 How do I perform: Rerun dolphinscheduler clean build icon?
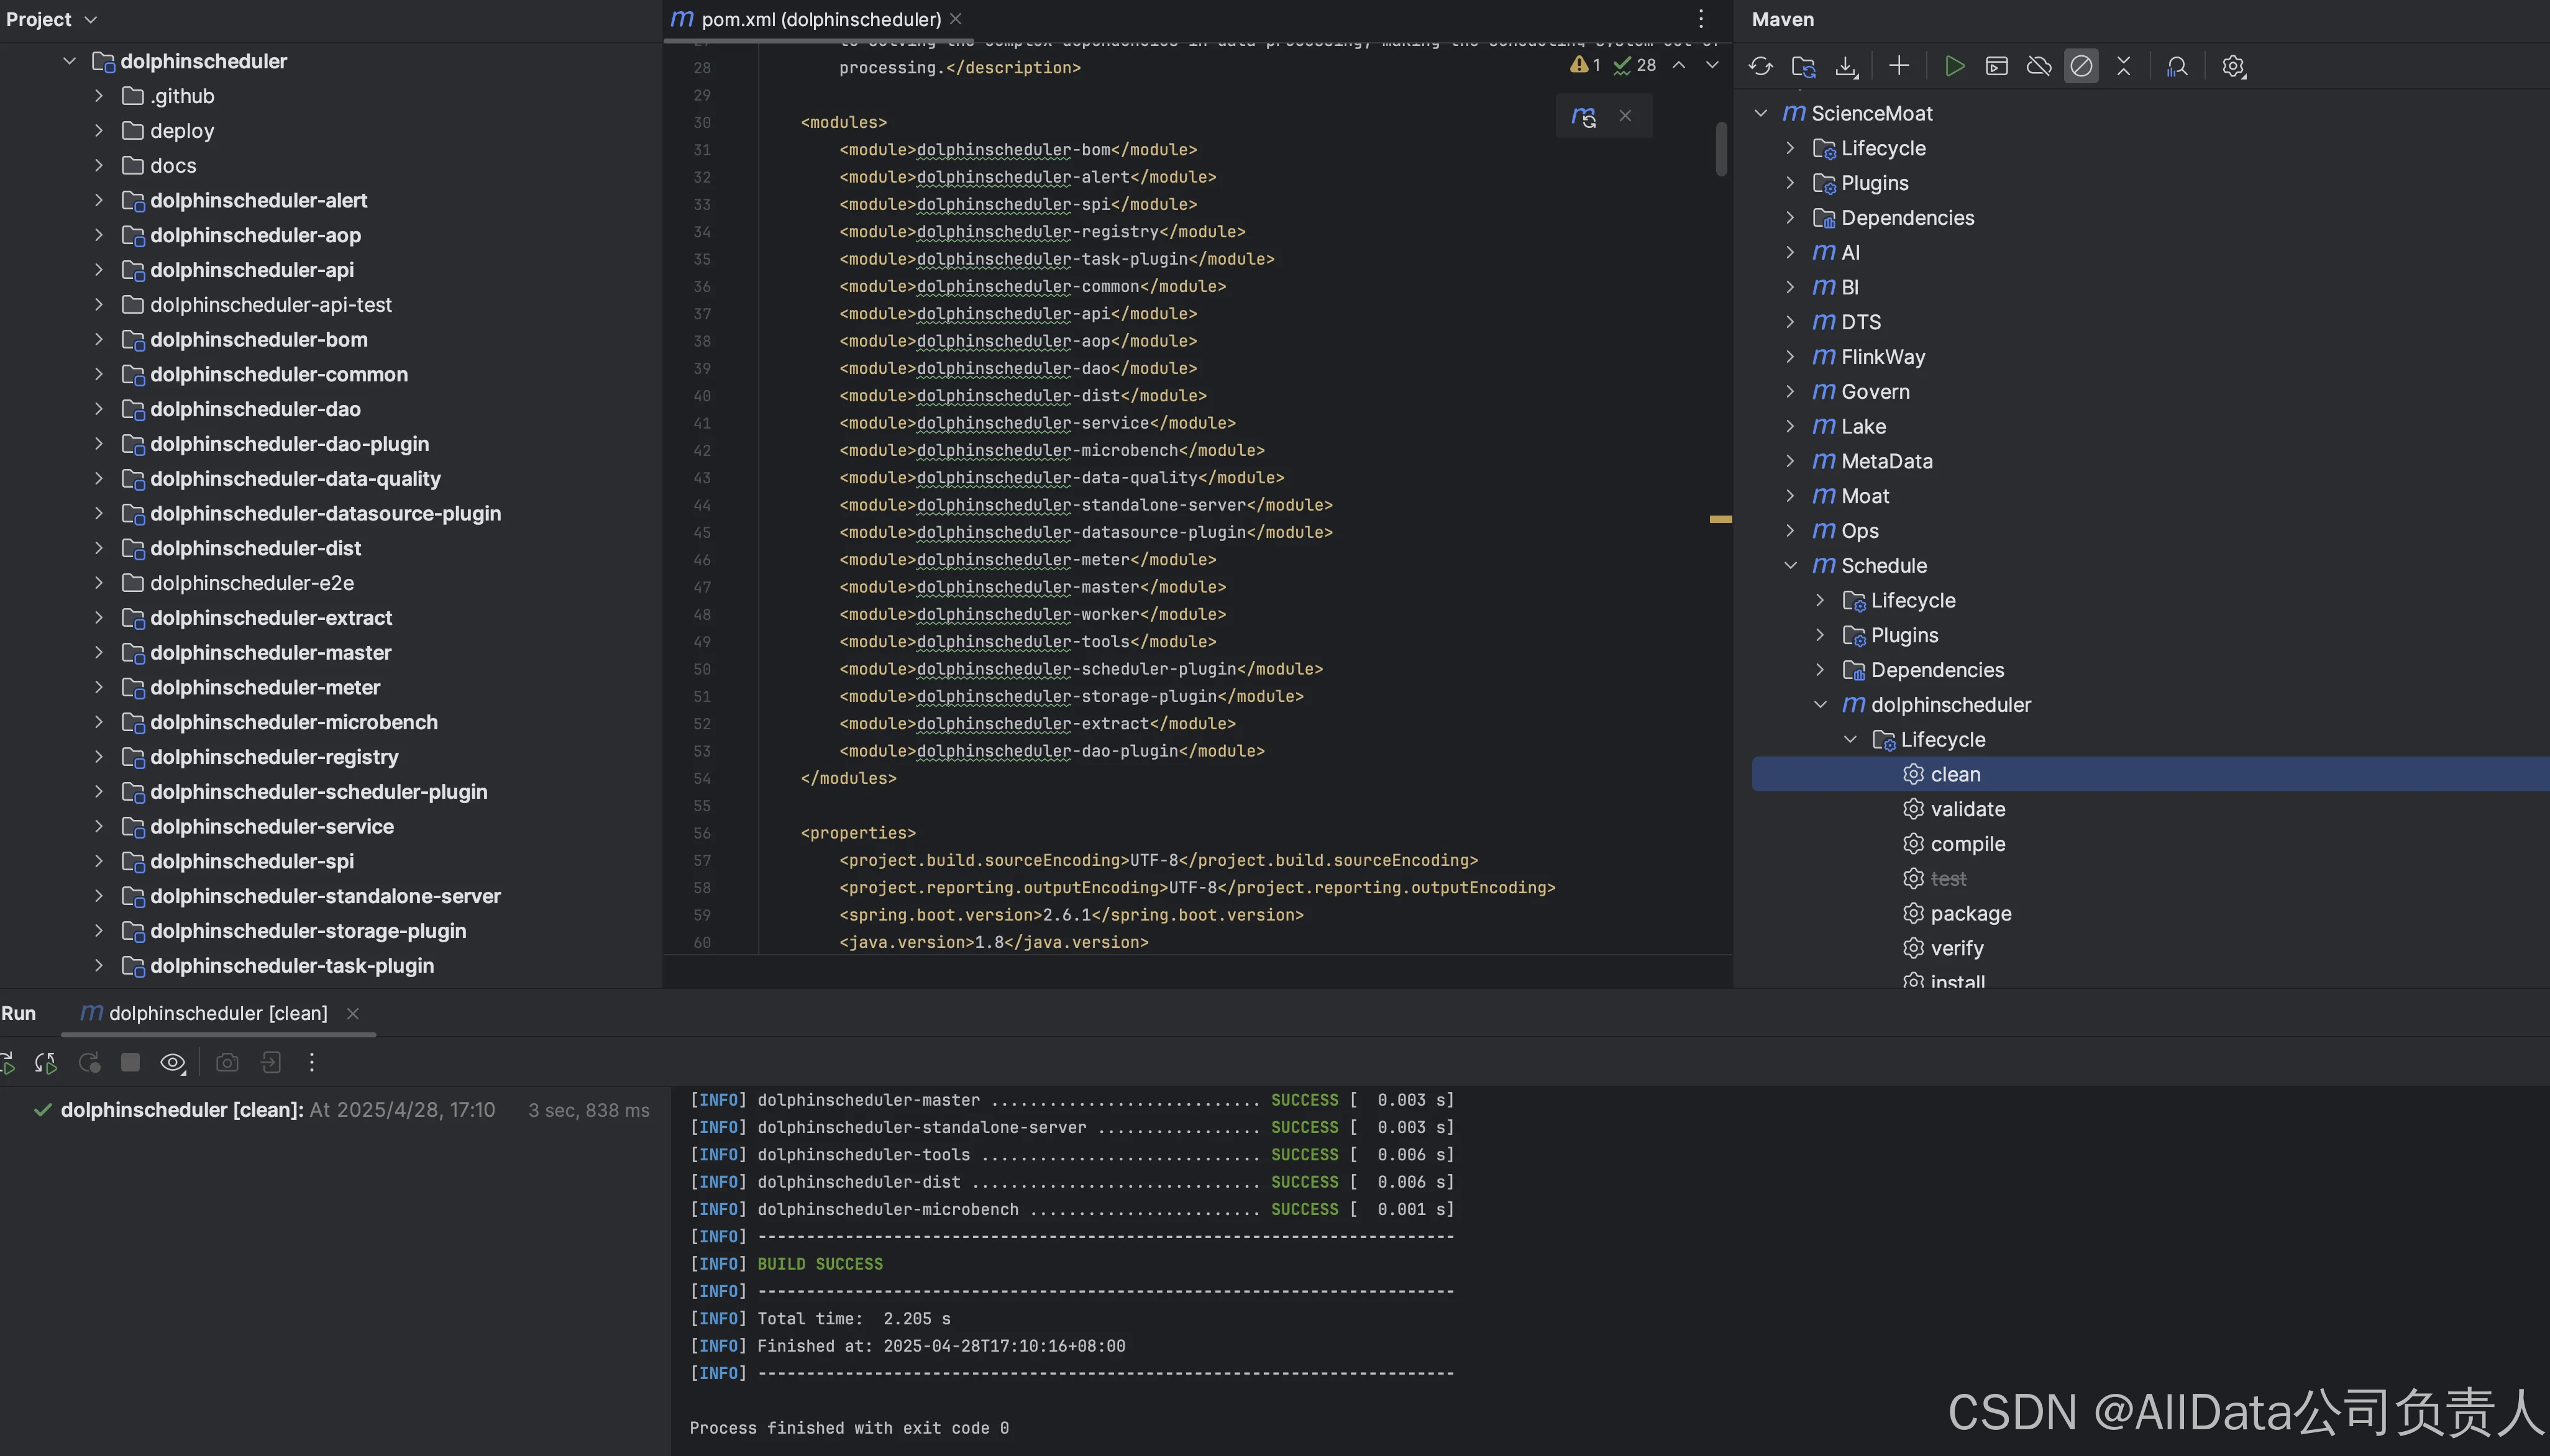coord(6,1063)
